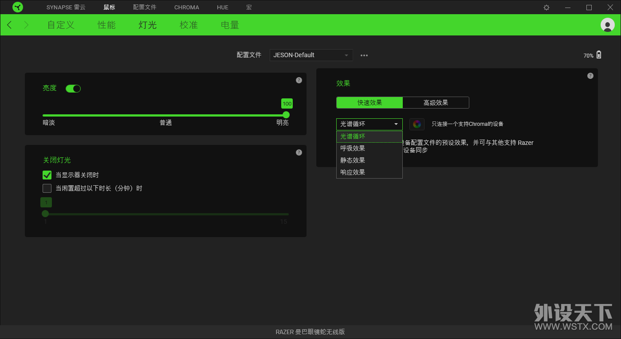Open the profile options three-dots menu
The height and width of the screenshot is (339, 621).
tap(364, 55)
